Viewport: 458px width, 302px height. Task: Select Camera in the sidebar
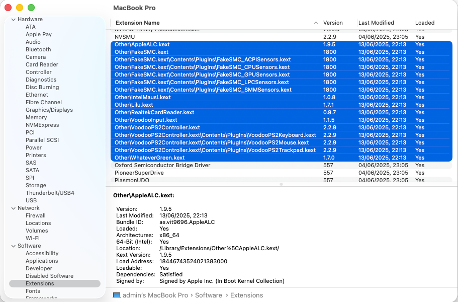coord(36,57)
